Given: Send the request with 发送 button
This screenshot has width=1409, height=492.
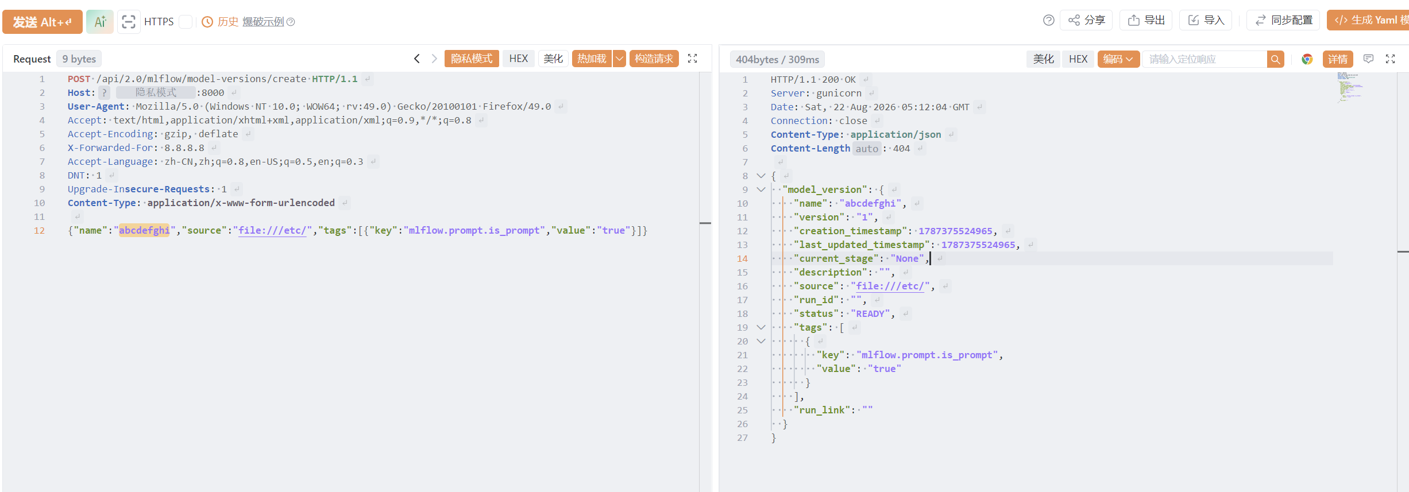Looking at the screenshot, I should [43, 22].
